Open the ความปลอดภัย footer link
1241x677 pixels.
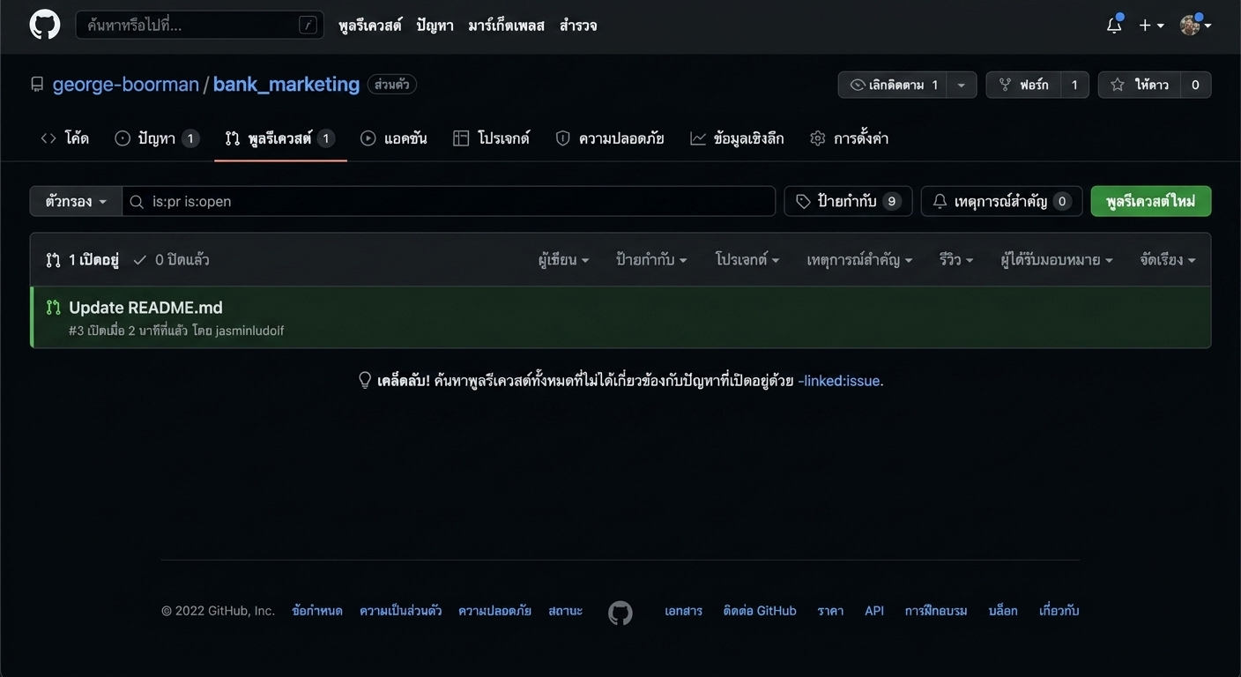(x=494, y=611)
